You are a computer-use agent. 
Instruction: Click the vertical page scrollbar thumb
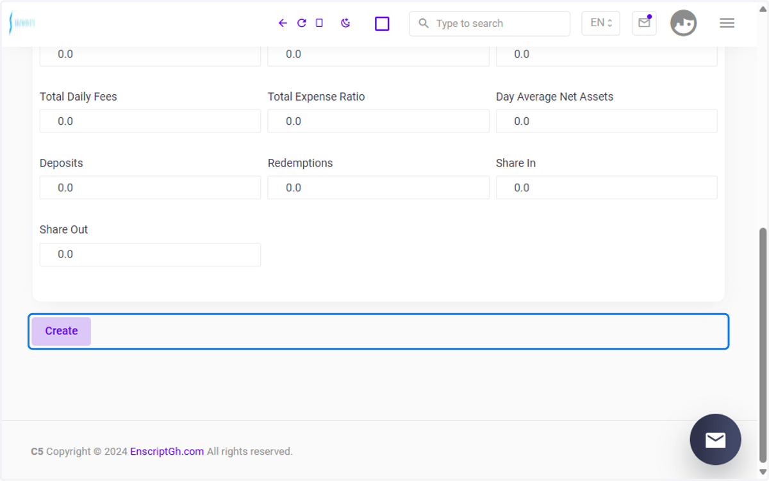point(763,346)
